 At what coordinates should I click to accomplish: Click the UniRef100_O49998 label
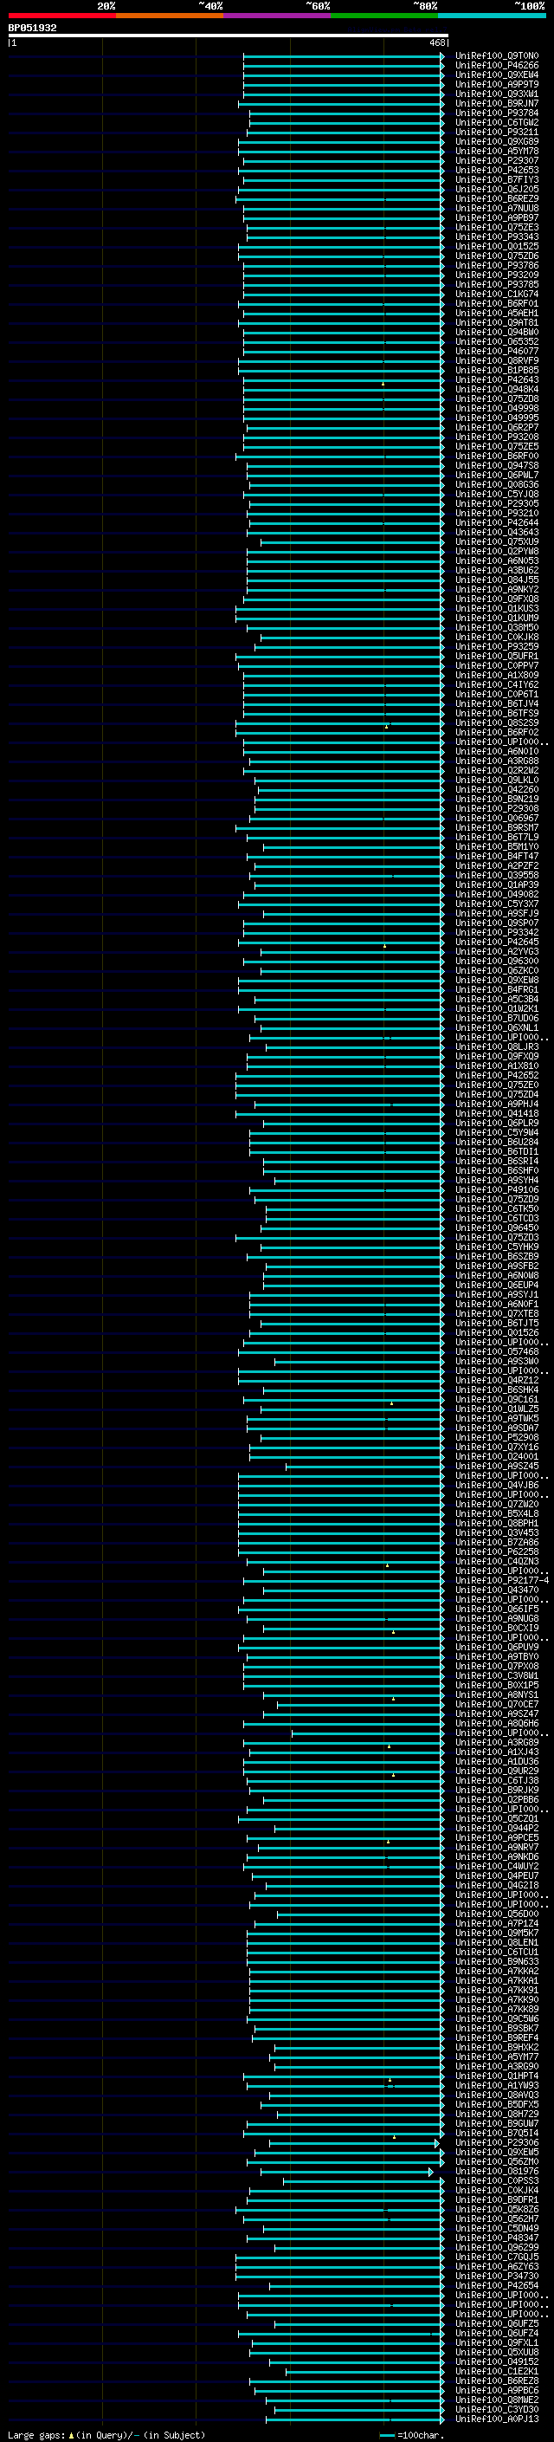click(496, 409)
